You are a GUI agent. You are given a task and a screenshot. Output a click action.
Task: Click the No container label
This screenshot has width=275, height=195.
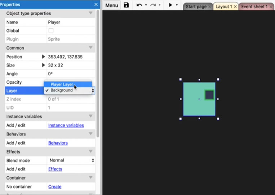coord(19,187)
